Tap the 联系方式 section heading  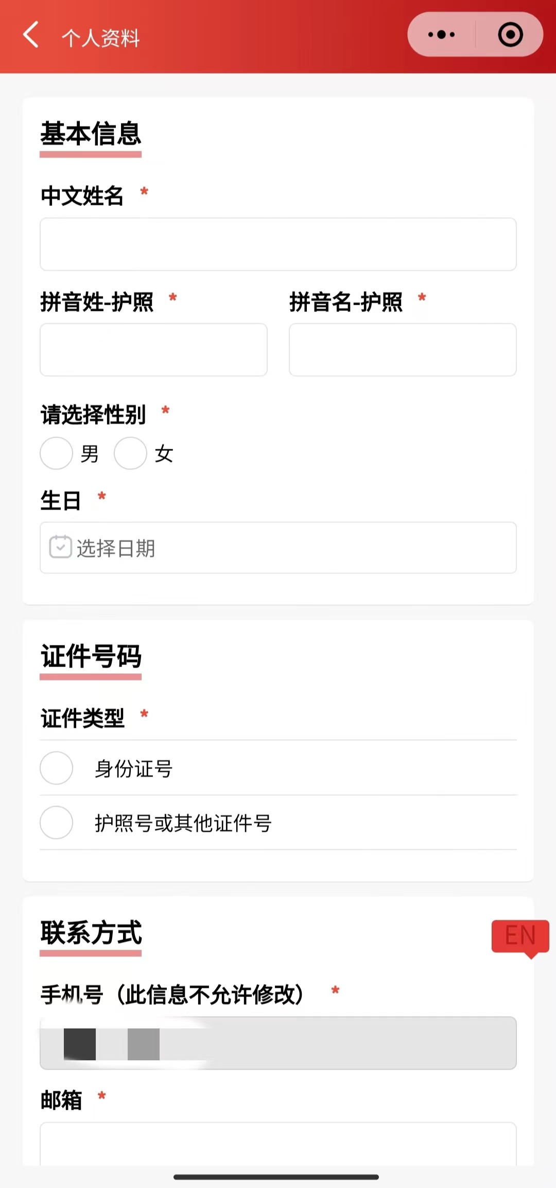click(x=91, y=933)
